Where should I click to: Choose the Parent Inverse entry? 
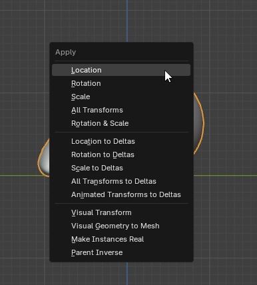121,252
